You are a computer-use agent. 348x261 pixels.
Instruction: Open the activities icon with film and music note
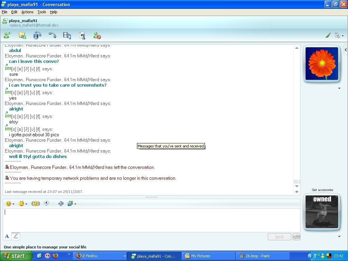click(67, 35)
